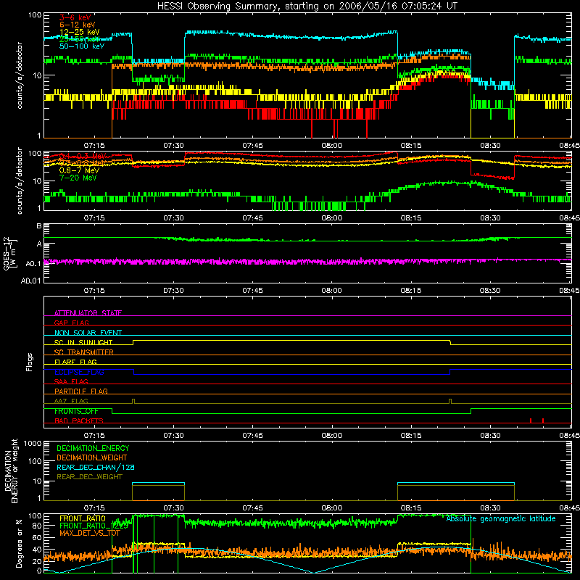Click the REAR_DEC_CHAN/128 legend label
This screenshot has height=580, width=580.
[x=96, y=467]
